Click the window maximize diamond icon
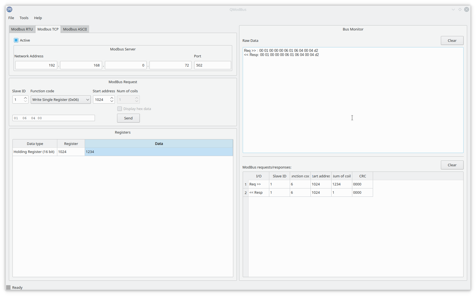This screenshot has height=296, width=476. (x=460, y=9)
